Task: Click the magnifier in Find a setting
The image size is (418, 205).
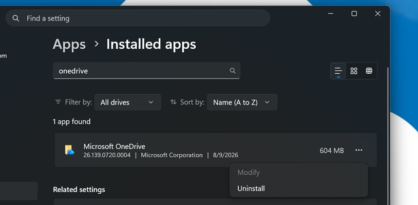Action: pos(16,18)
